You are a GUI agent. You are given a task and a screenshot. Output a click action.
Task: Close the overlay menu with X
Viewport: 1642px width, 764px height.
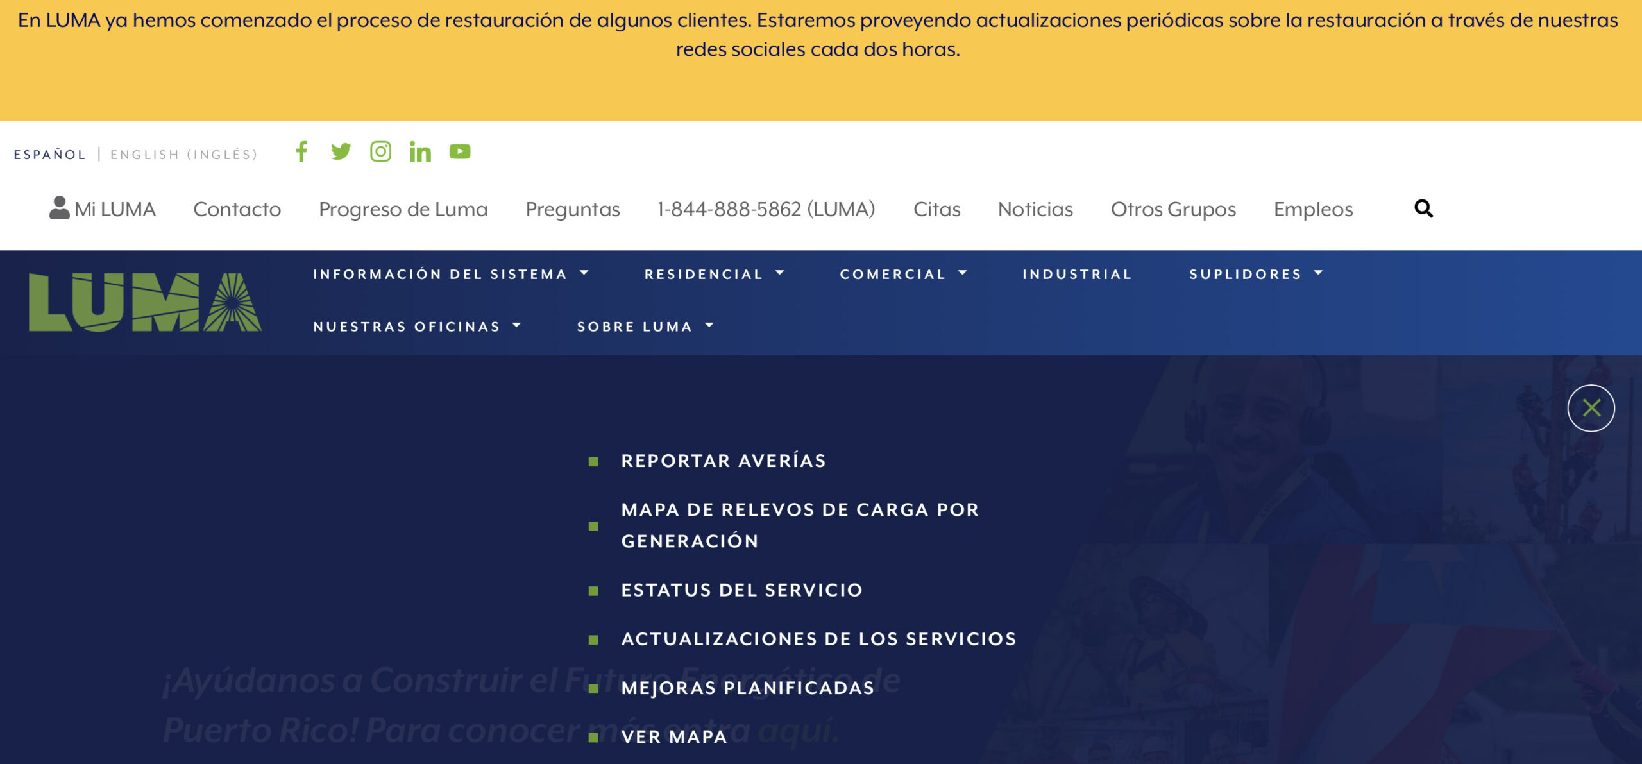(1591, 408)
